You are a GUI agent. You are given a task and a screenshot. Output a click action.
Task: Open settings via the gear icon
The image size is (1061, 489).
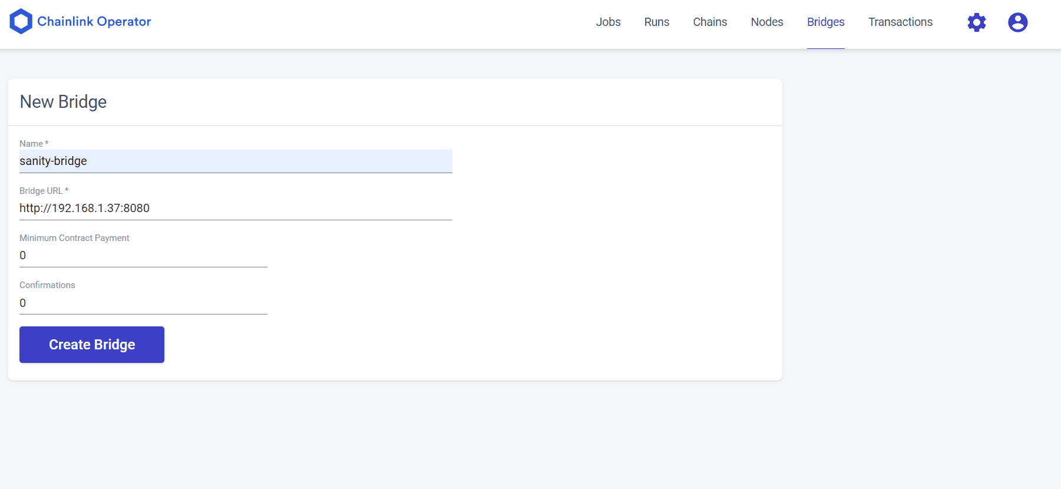(976, 22)
